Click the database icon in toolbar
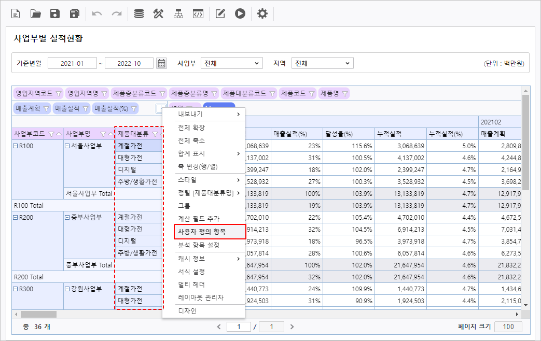 click(139, 14)
